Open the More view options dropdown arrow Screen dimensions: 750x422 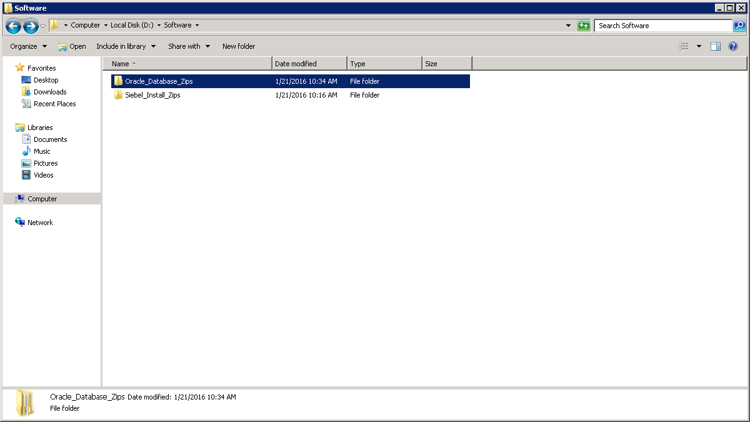pos(699,46)
